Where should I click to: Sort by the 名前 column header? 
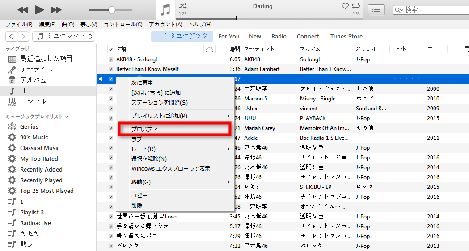coord(121,49)
